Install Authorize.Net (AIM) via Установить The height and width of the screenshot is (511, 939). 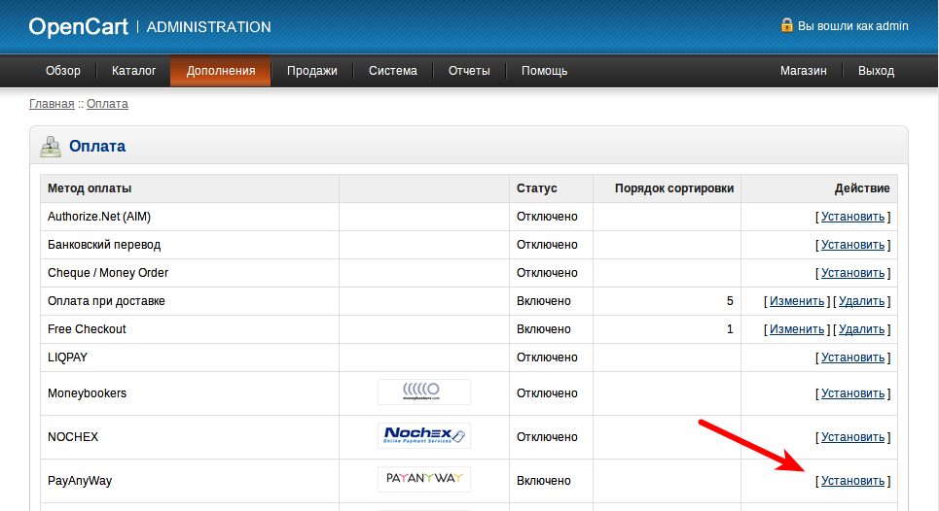[852, 217]
